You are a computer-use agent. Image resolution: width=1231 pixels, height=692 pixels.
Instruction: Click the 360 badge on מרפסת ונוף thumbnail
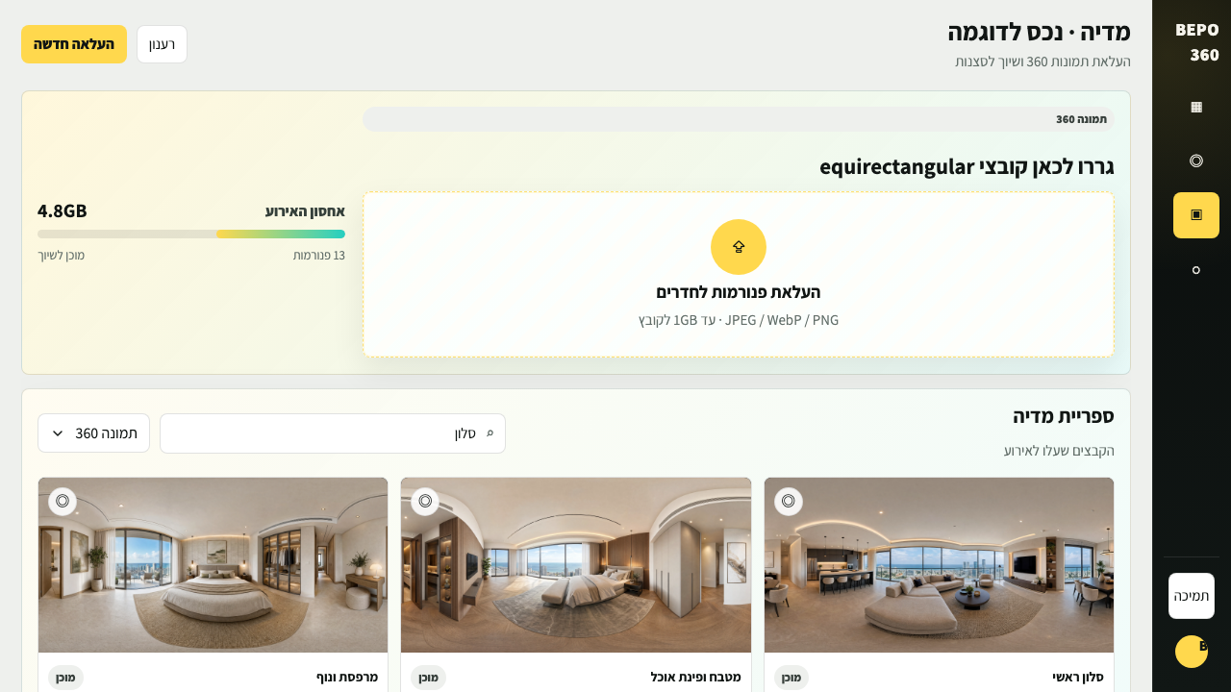point(63,501)
